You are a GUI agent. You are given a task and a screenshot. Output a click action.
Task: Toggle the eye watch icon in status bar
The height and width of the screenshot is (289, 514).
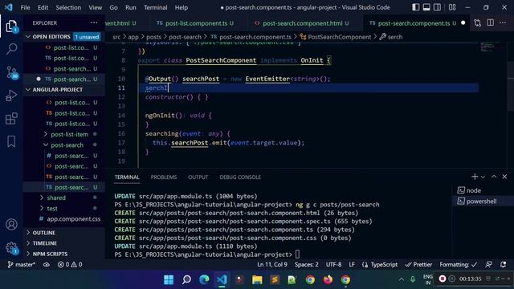click(47, 264)
